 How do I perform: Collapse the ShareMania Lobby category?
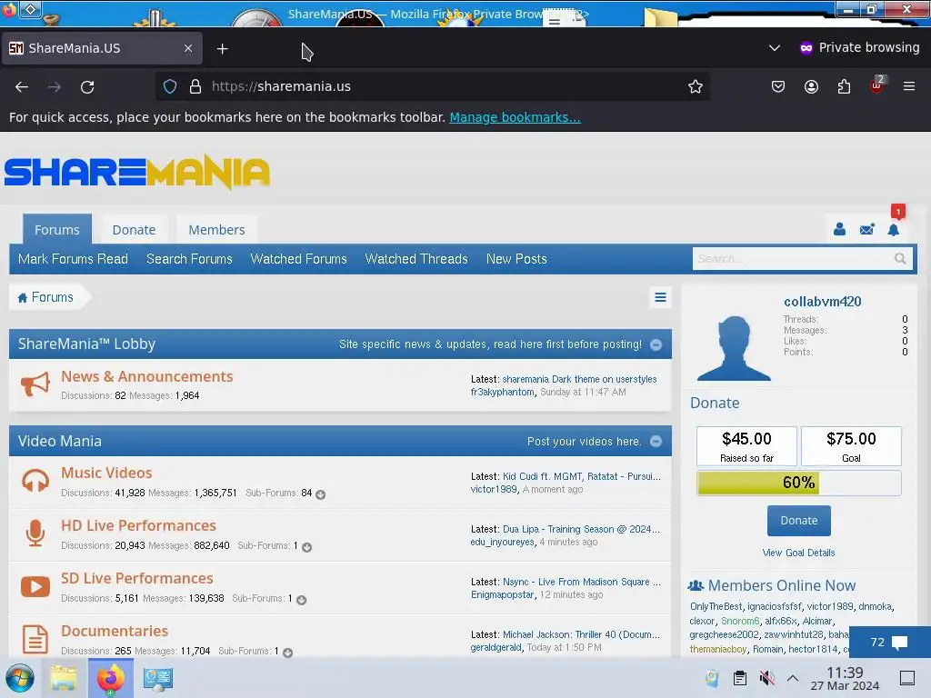pos(656,344)
